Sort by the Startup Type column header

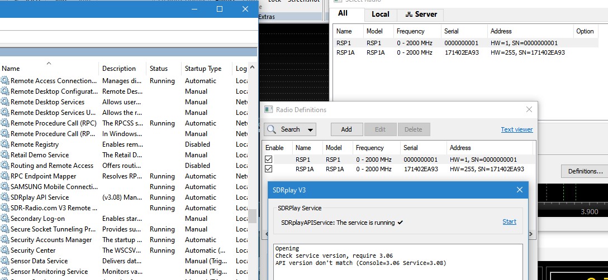pos(203,69)
